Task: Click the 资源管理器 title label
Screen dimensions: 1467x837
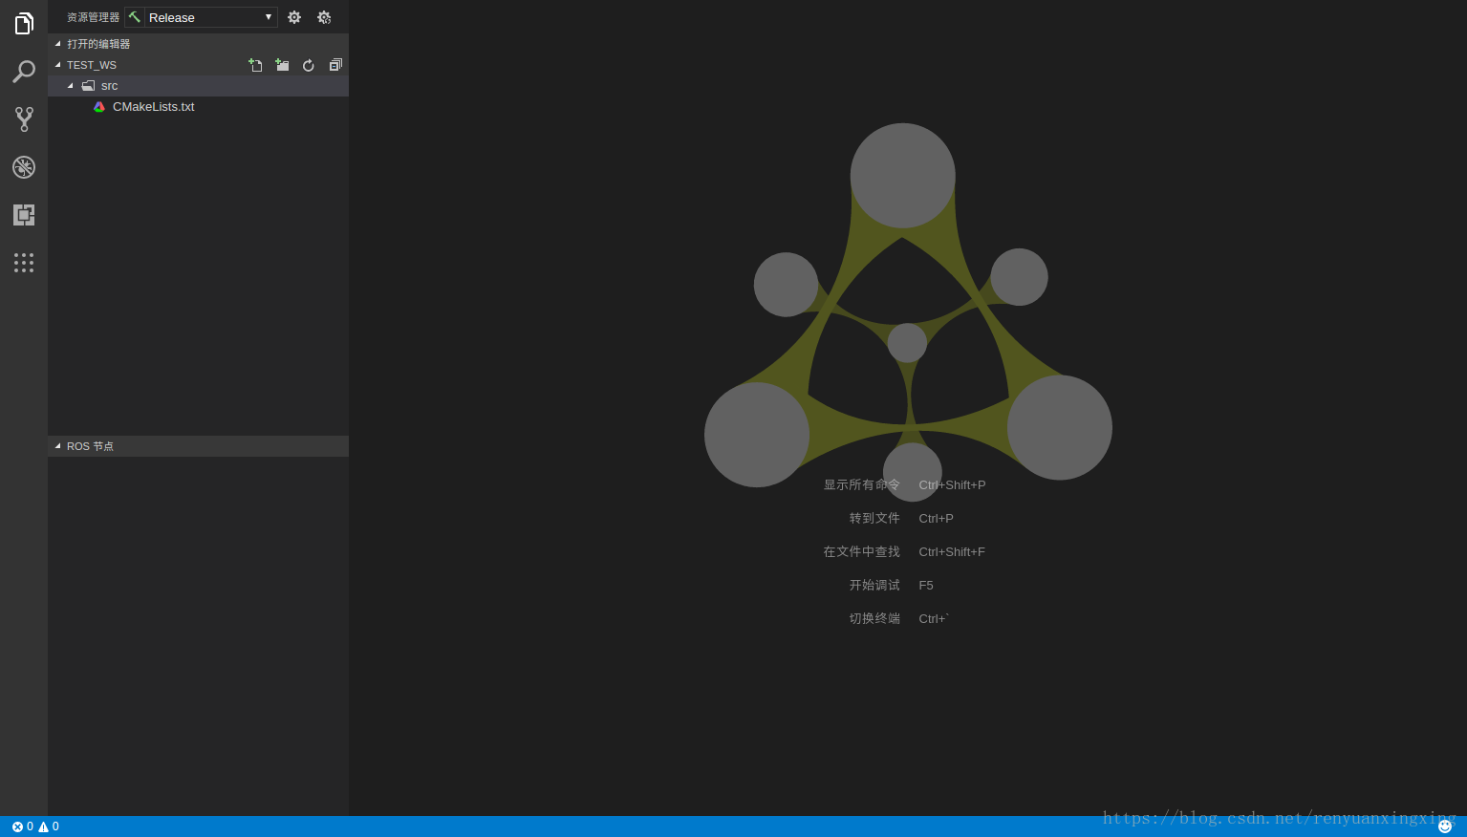Action: (93, 17)
